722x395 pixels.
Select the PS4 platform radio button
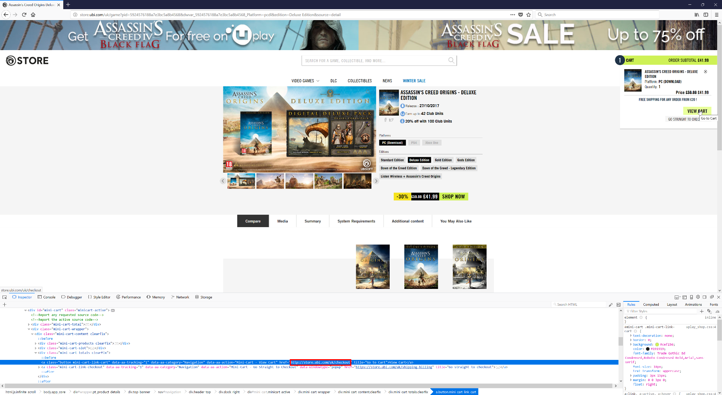(413, 142)
